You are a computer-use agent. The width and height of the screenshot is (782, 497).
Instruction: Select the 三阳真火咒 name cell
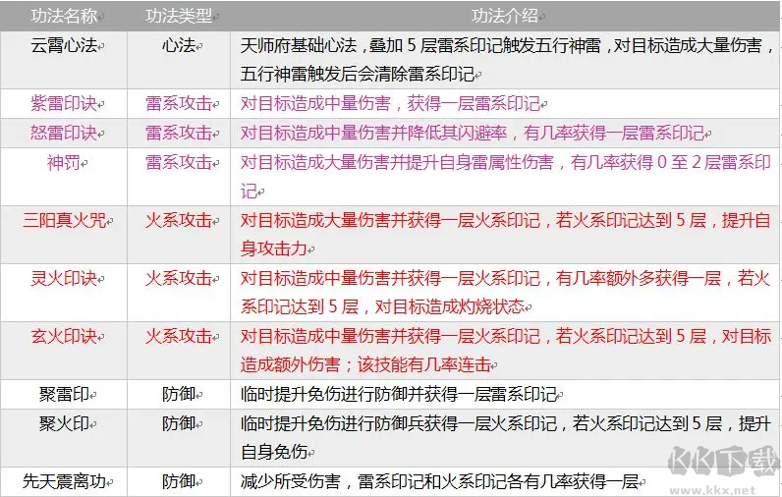[x=64, y=235]
